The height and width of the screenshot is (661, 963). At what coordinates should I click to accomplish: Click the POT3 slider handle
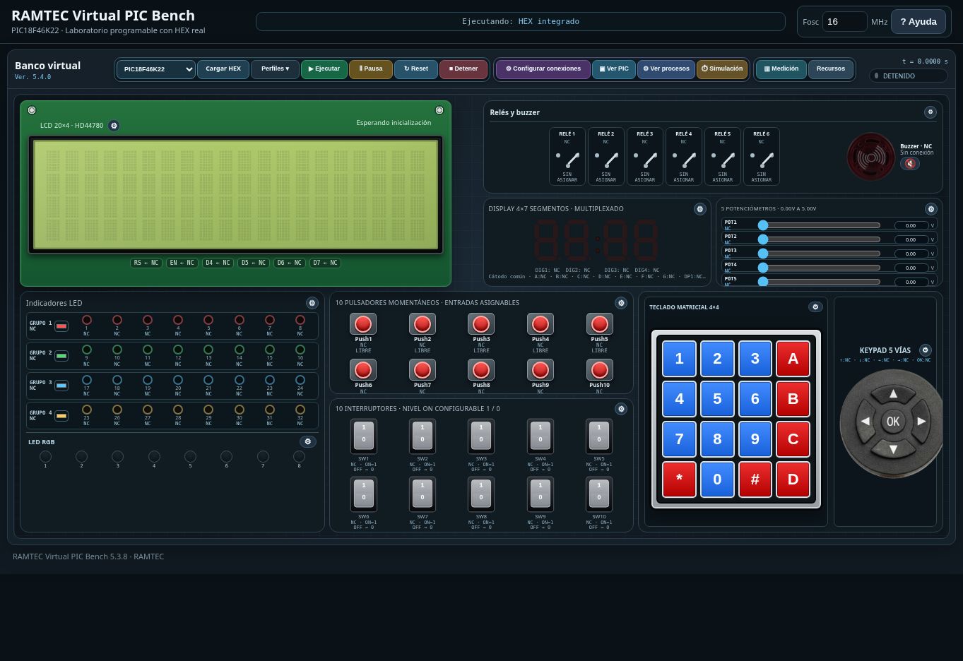763,254
